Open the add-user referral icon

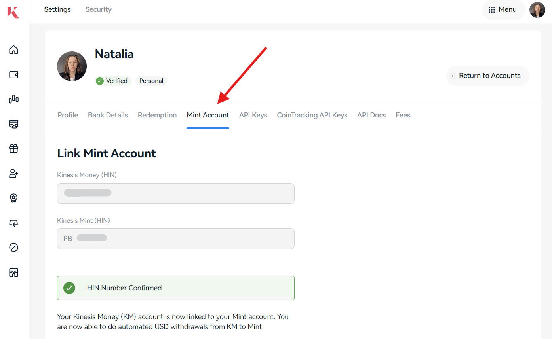(x=14, y=173)
